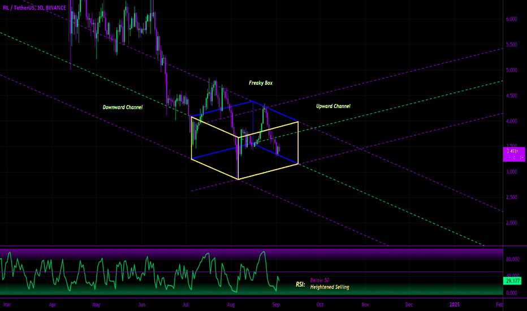
Task: Select the Upward Channel annotation
Action: tap(333, 106)
